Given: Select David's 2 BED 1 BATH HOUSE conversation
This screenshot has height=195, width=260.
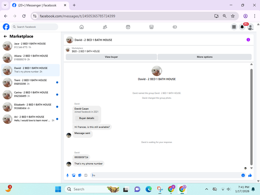Looking at the screenshot, I should pos(31,70).
